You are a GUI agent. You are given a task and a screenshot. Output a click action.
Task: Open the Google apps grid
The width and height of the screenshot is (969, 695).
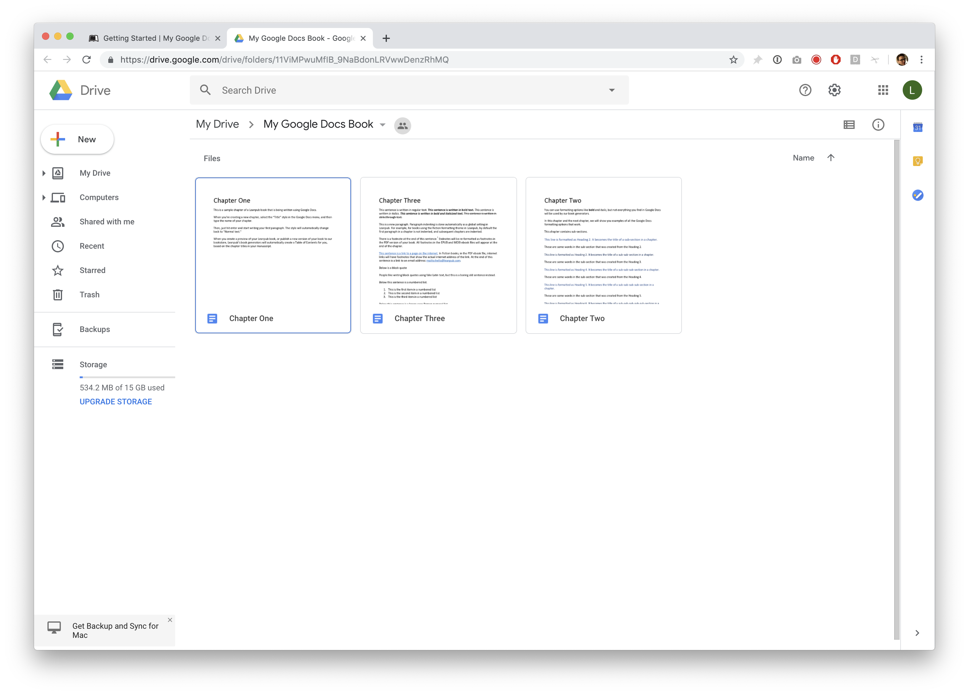pos(883,90)
